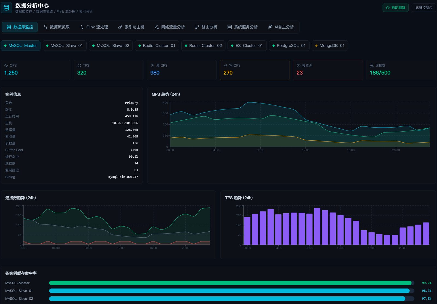Click the MySQL-Slave-01 cache hit progress bar
The width and height of the screenshot is (437, 304).
(232, 291)
